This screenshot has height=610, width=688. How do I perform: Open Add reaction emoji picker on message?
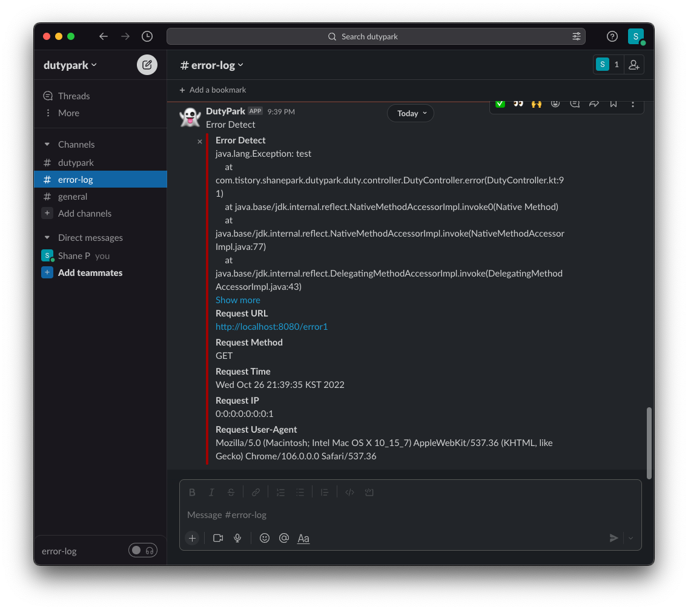coord(555,104)
